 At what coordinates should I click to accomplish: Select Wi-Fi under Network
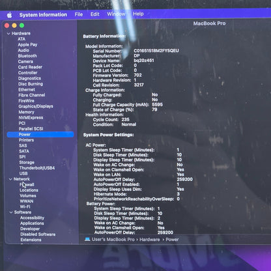click(x=25, y=207)
